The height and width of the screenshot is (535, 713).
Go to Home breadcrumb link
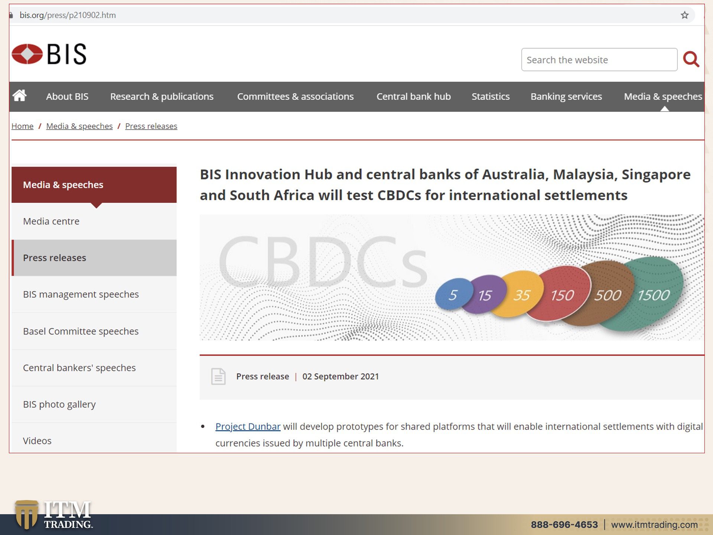22,126
